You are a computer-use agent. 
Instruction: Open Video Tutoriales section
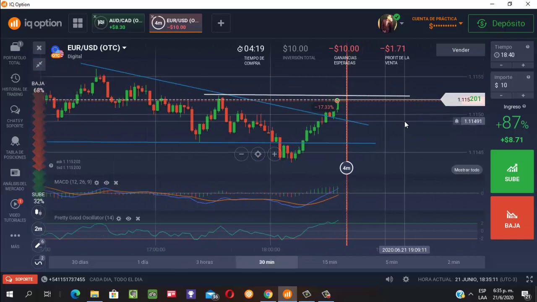(15, 211)
